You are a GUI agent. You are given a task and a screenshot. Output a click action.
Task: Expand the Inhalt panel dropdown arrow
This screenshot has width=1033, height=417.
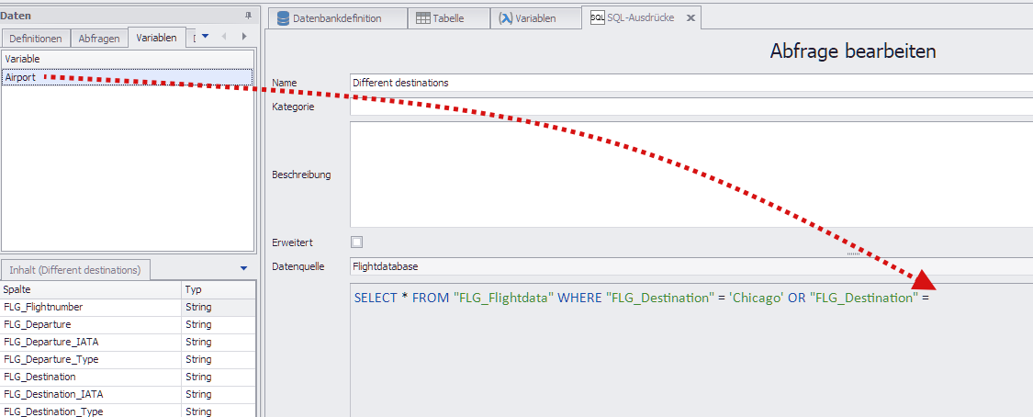(243, 268)
